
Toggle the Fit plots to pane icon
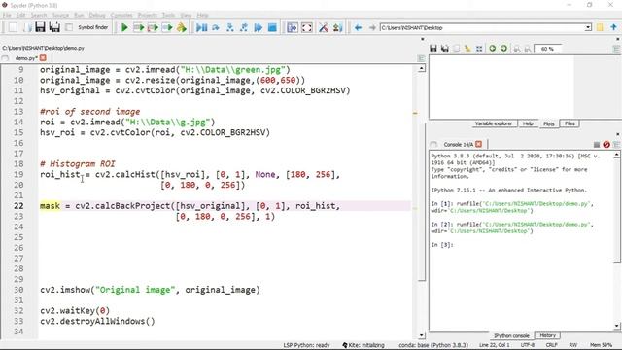point(479,49)
